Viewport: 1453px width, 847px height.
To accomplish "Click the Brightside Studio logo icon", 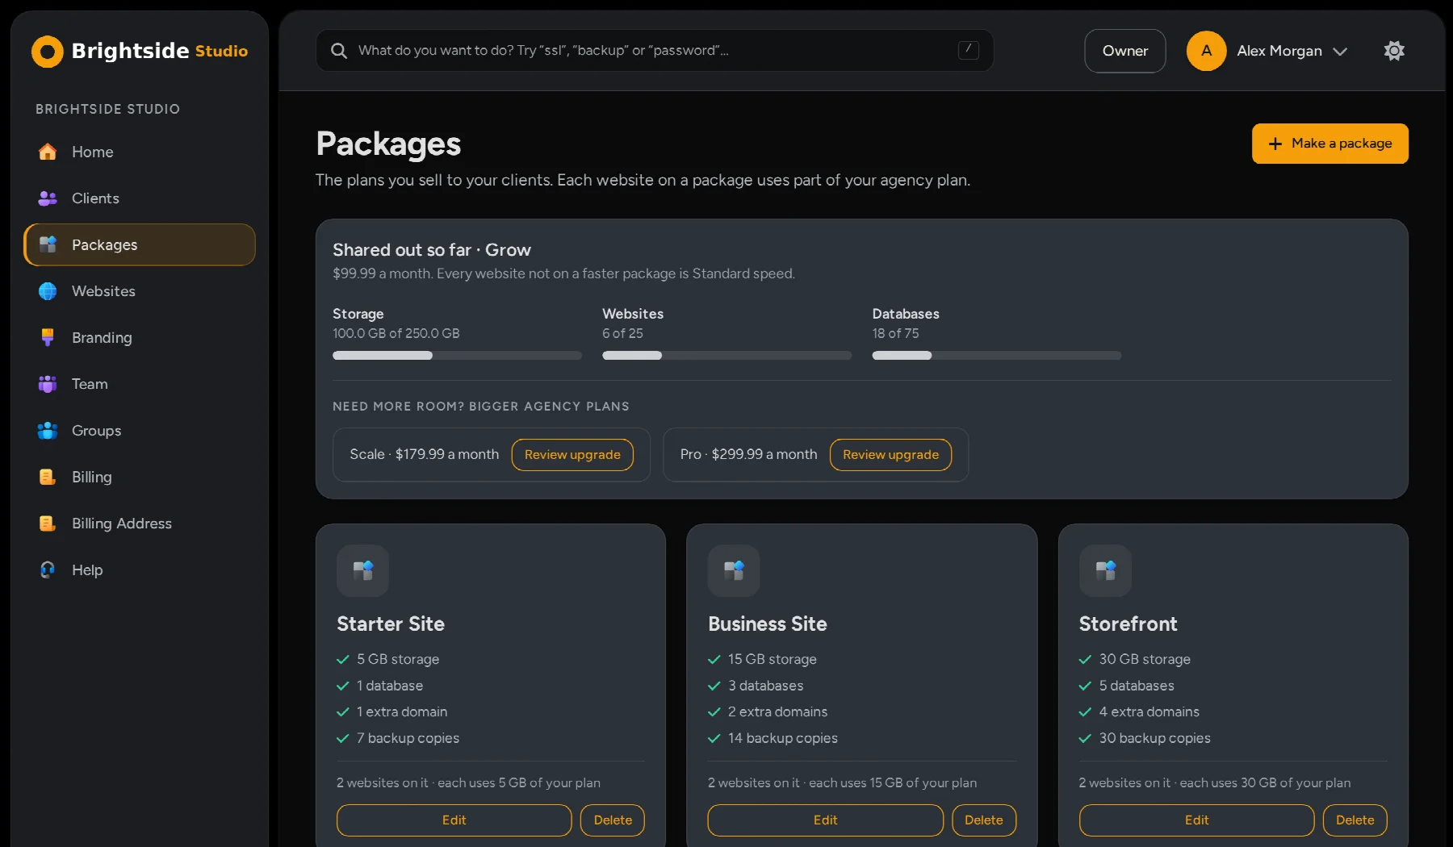I will [x=47, y=52].
